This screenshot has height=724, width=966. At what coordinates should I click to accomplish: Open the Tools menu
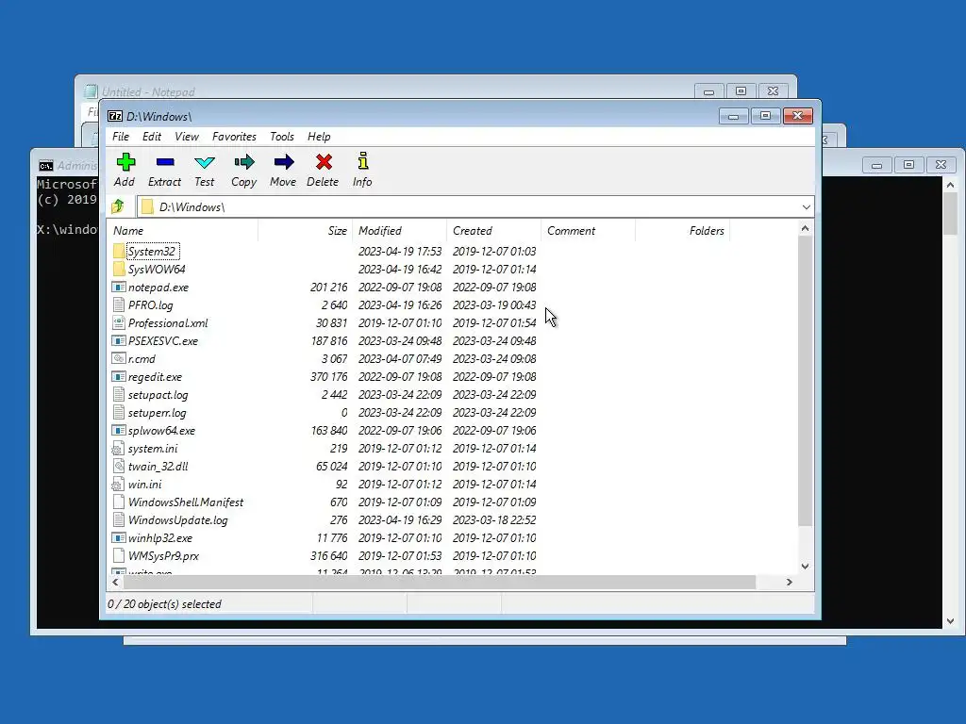[x=282, y=137]
